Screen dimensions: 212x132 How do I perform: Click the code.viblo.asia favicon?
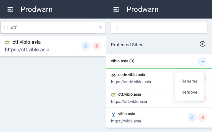coord(113,75)
